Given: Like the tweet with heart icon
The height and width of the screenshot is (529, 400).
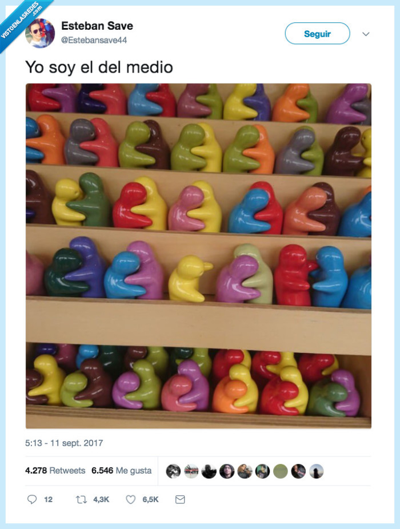Looking at the screenshot, I should (131, 499).
